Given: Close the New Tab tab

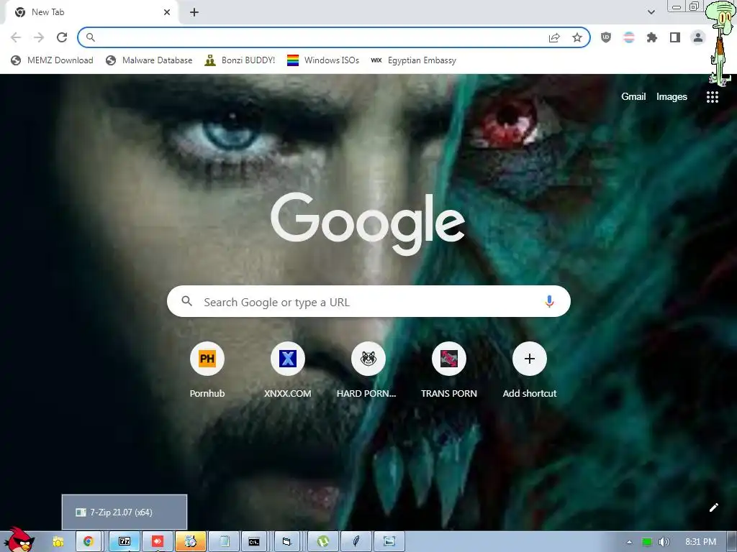Looking at the screenshot, I should [167, 12].
